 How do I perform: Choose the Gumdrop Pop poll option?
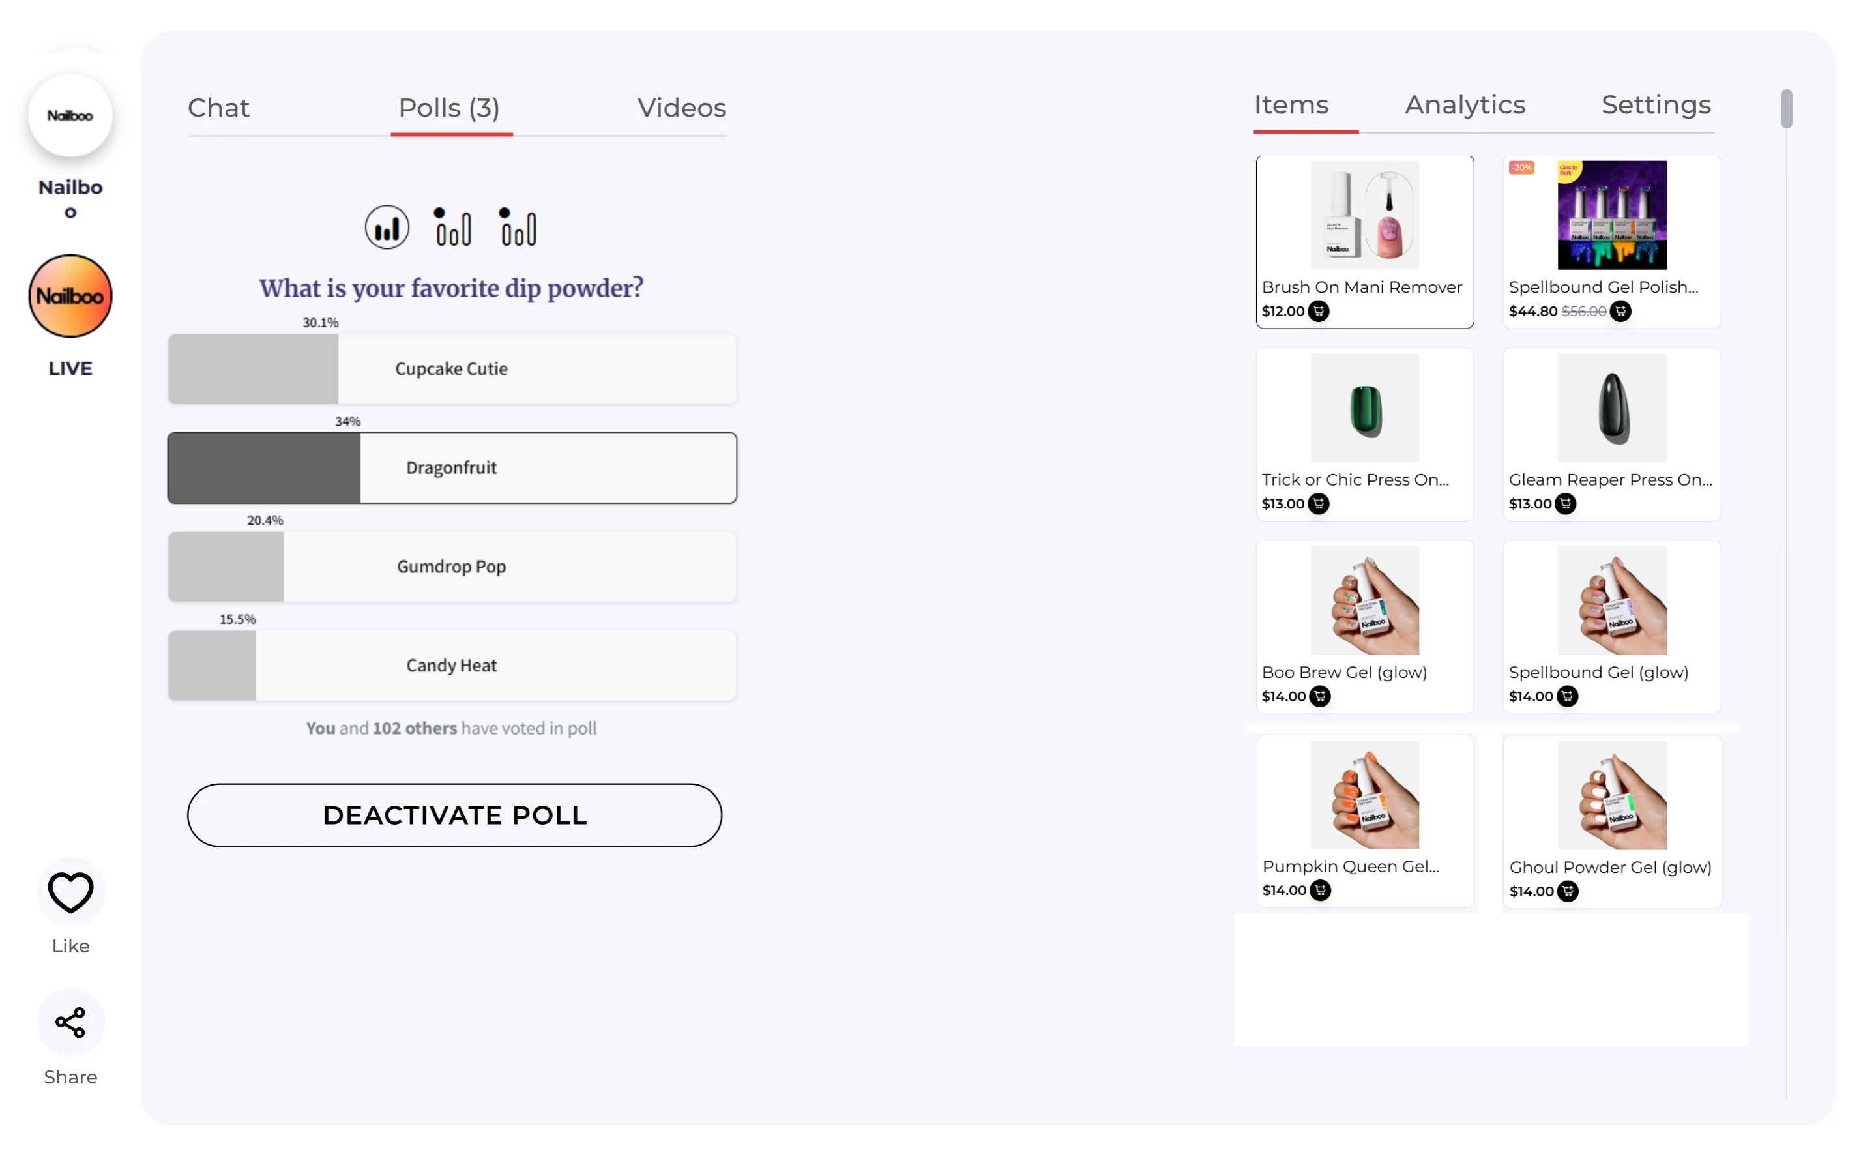452,567
